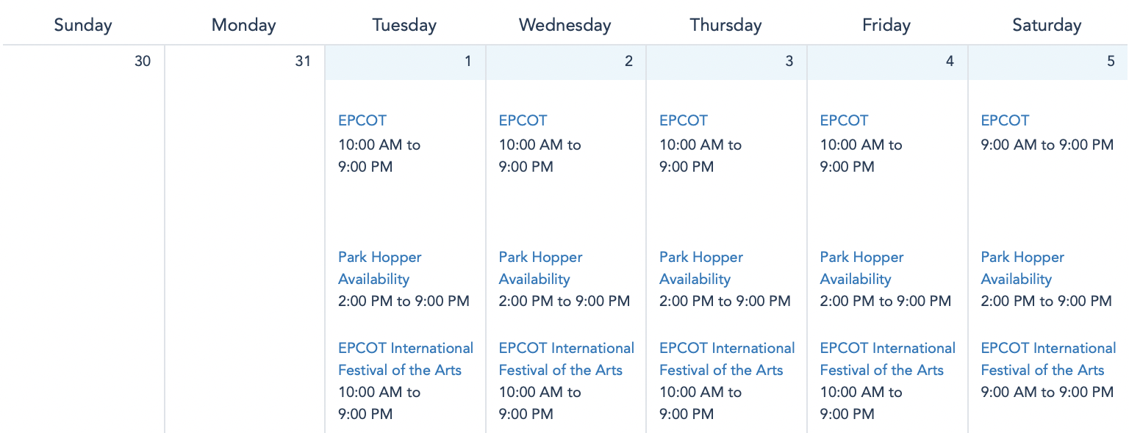Click Thursday's Park Hopper Availability link
This screenshot has height=433, width=1129.
pos(700,268)
